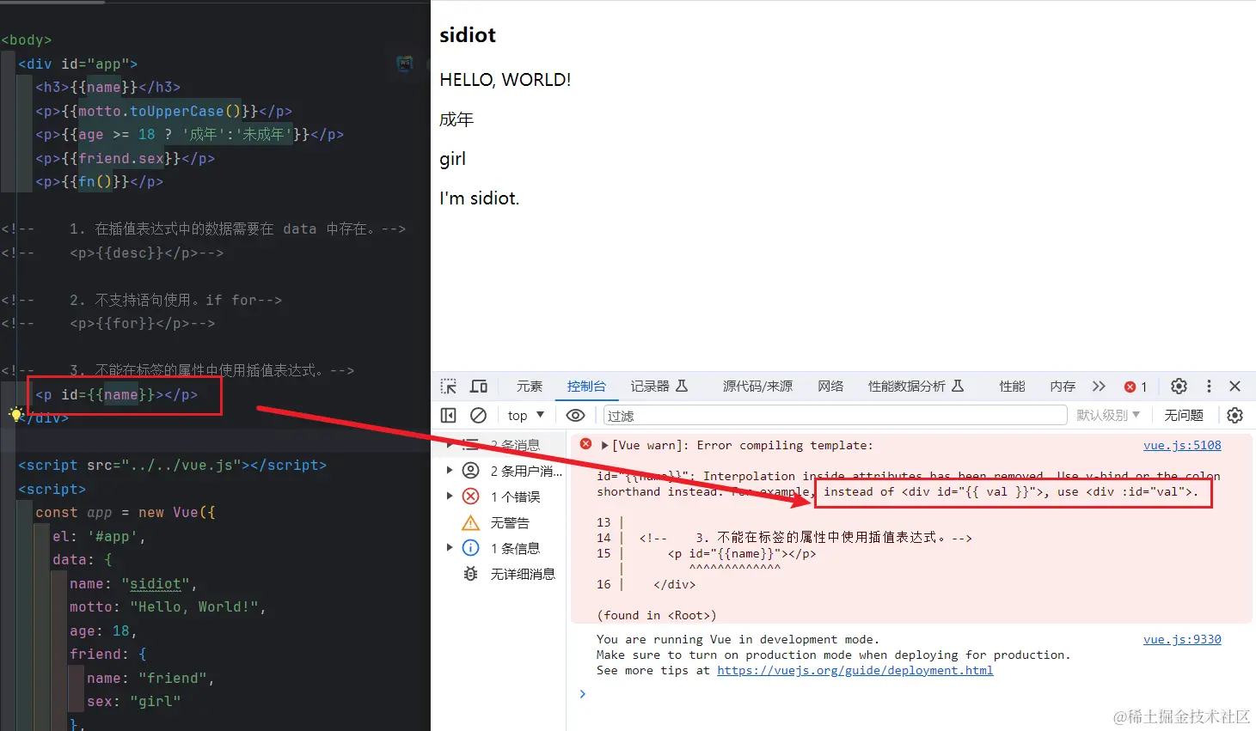Open the 记录器 tab
Image resolution: width=1256 pixels, height=731 pixels.
[659, 387]
